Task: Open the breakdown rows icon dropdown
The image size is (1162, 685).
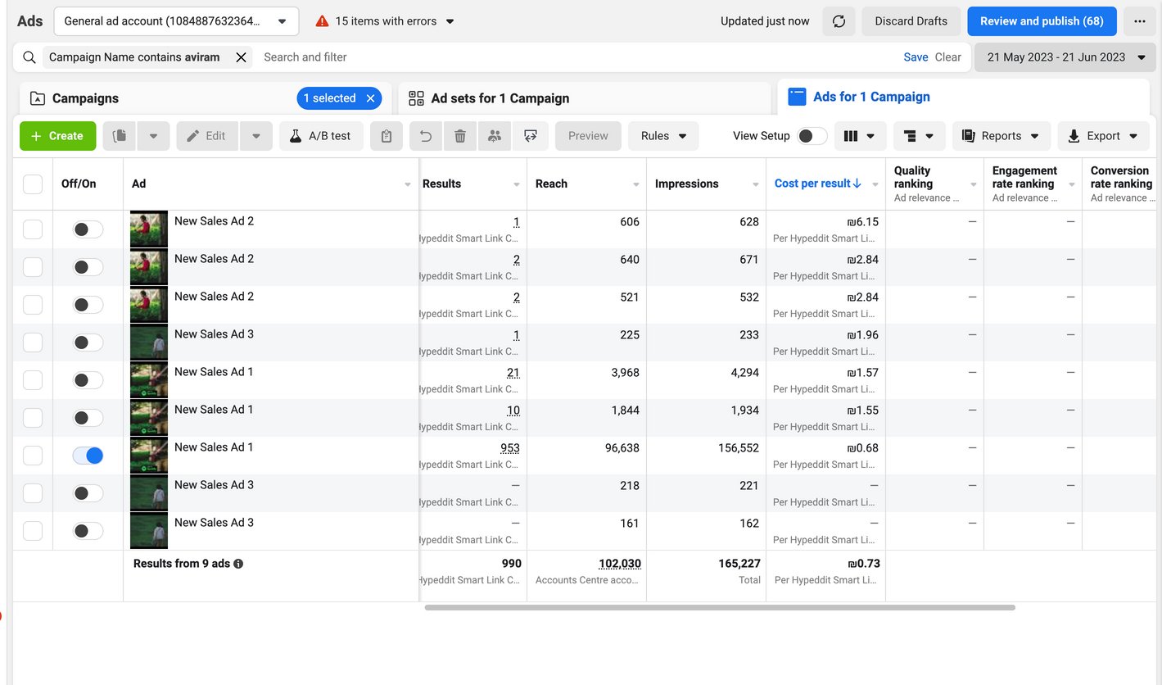Action: (920, 136)
